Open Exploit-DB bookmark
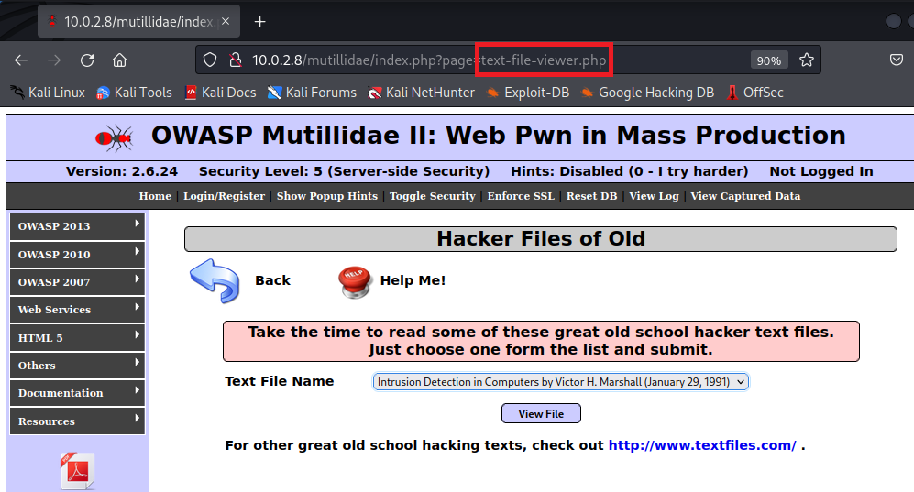The image size is (914, 492). 528,93
